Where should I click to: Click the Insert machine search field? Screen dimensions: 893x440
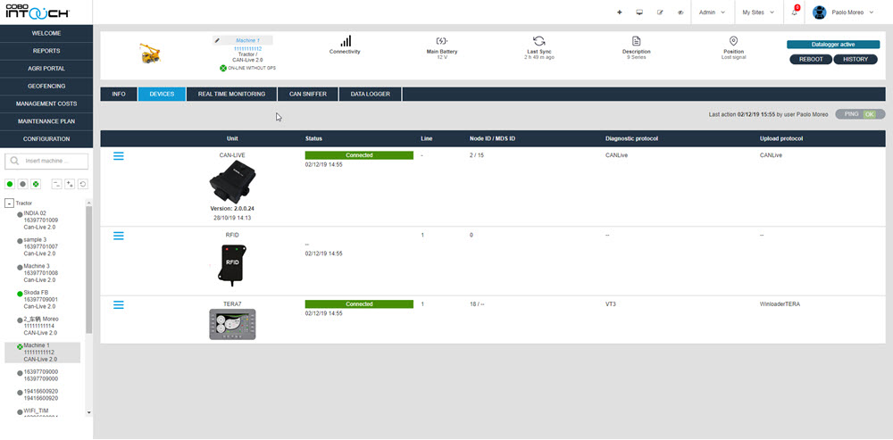click(x=46, y=161)
